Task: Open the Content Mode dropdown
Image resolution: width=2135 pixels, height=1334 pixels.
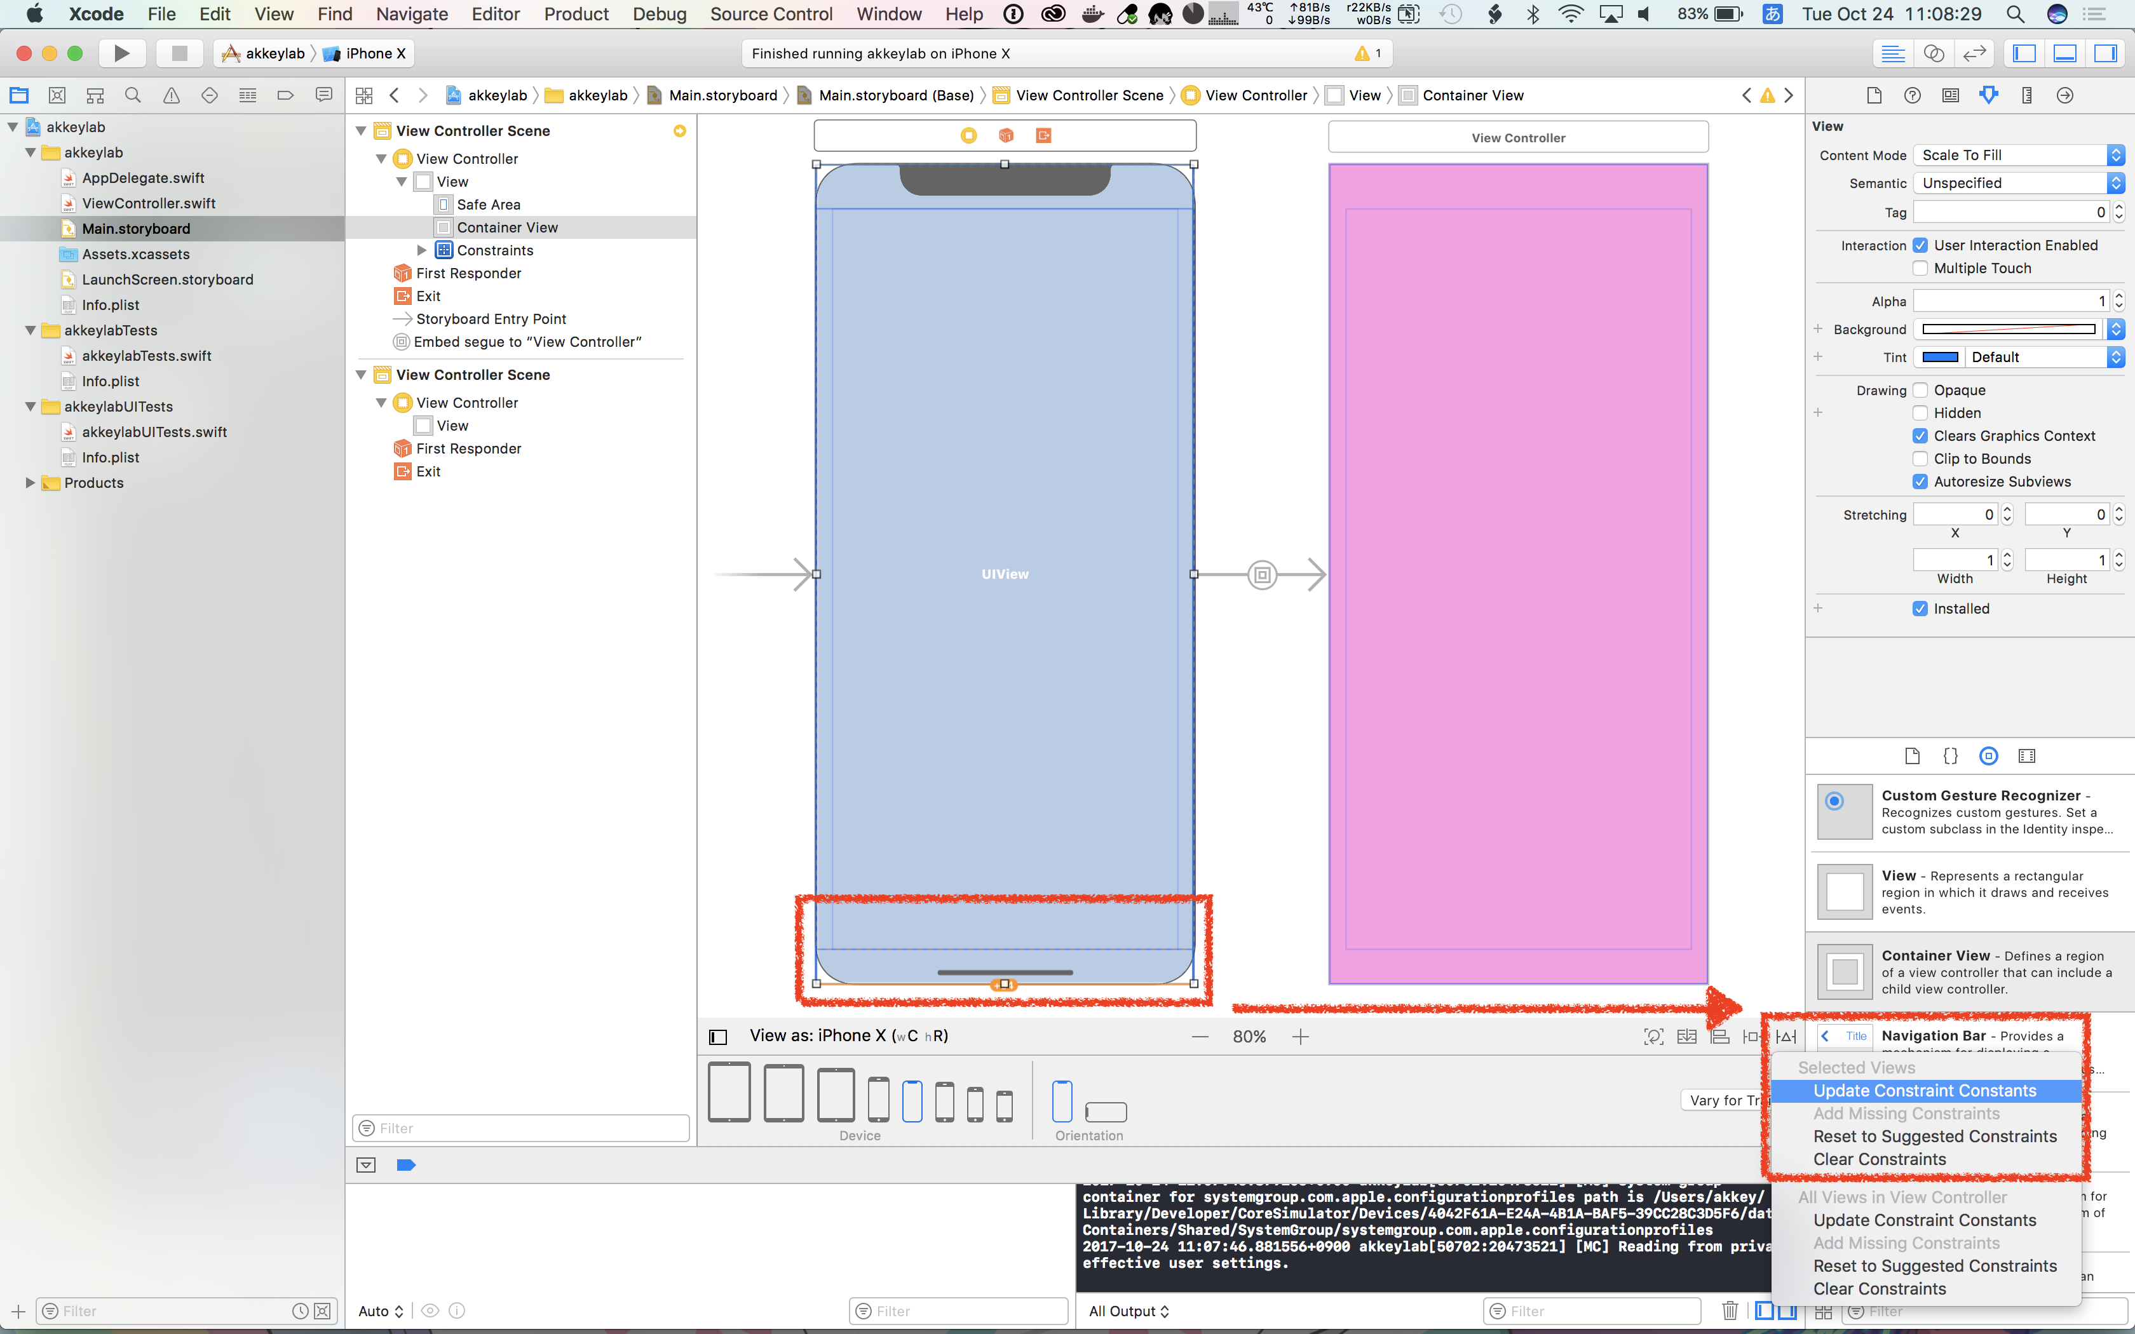Action: (2019, 155)
